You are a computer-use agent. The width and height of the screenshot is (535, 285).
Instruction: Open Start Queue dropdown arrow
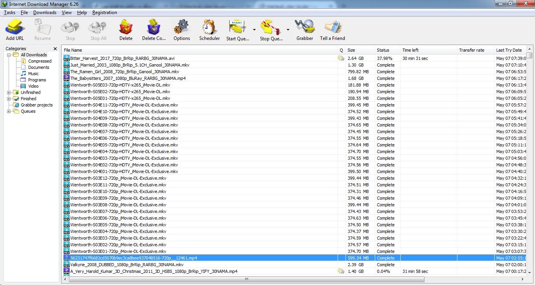[x=254, y=30]
